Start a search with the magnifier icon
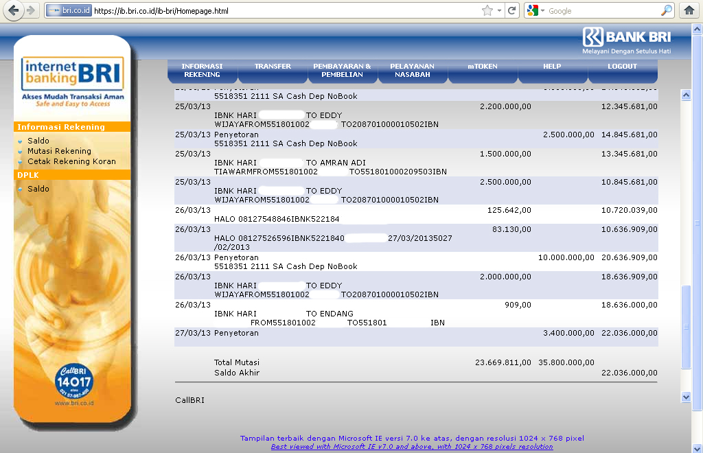Viewport: 703px width, 453px height. coord(667,10)
